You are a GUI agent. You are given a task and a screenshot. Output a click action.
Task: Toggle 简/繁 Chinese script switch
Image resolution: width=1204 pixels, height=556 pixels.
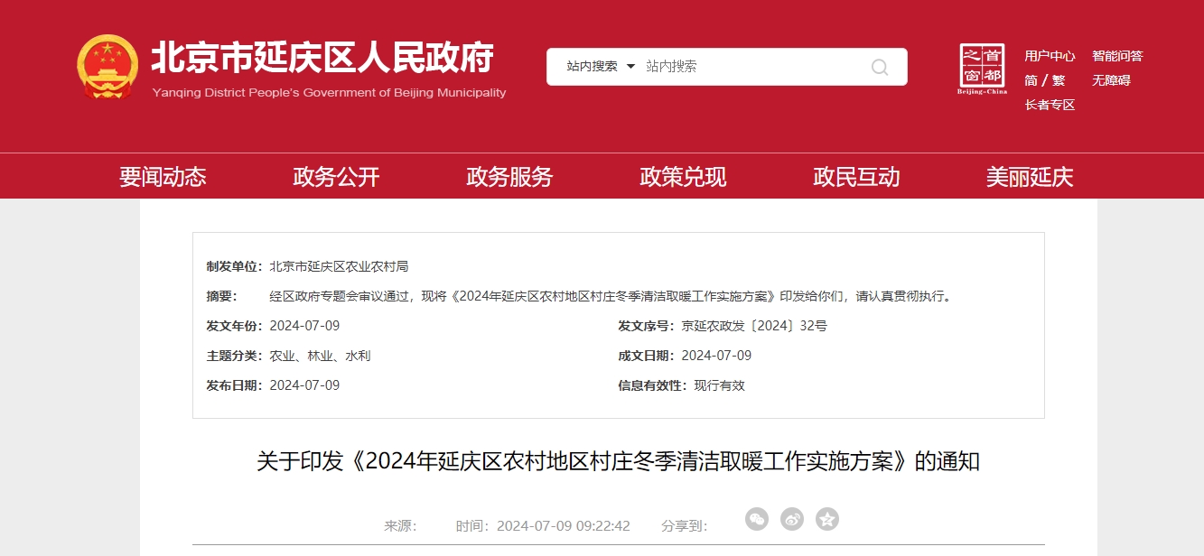(1045, 80)
